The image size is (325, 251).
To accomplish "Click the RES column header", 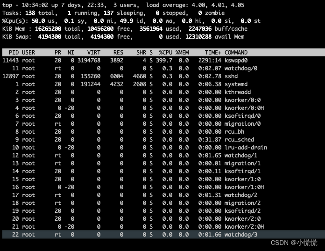I will (118, 53).
